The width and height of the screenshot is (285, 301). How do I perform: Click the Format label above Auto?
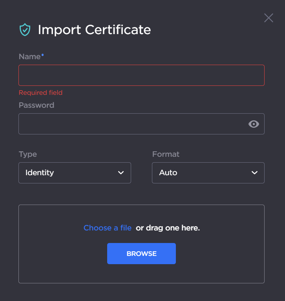(x=166, y=154)
